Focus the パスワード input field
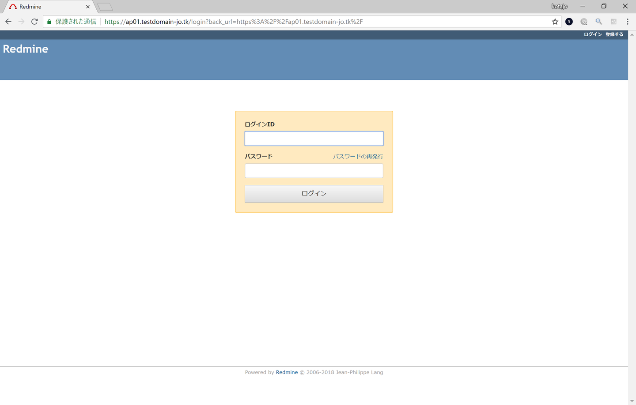Screen dimensions: 636x405 click(314, 171)
